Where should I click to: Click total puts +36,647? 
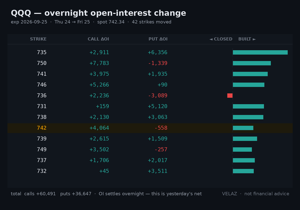coord(76,194)
